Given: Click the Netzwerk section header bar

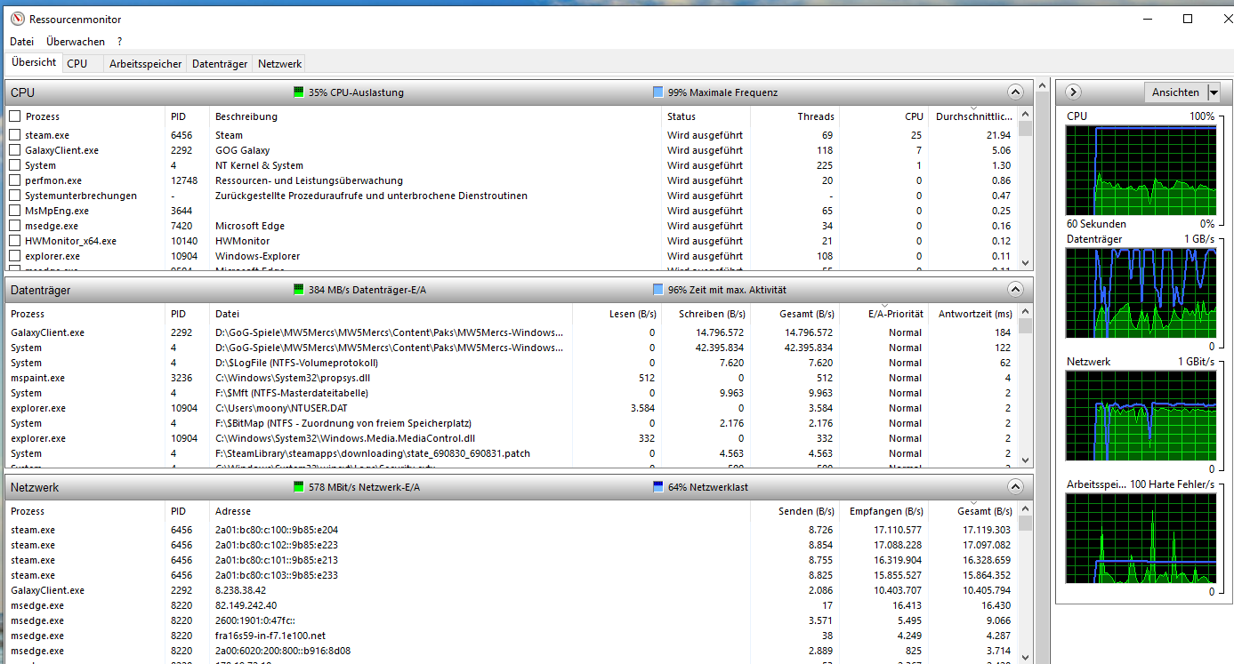Looking at the screenshot, I should 520,487.
